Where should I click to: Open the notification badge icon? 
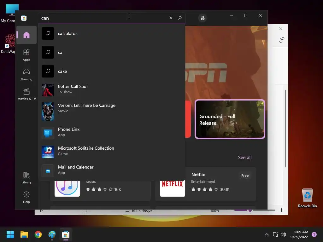coord(314,234)
